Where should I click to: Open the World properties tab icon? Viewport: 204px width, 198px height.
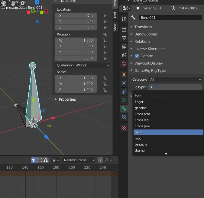124,64
